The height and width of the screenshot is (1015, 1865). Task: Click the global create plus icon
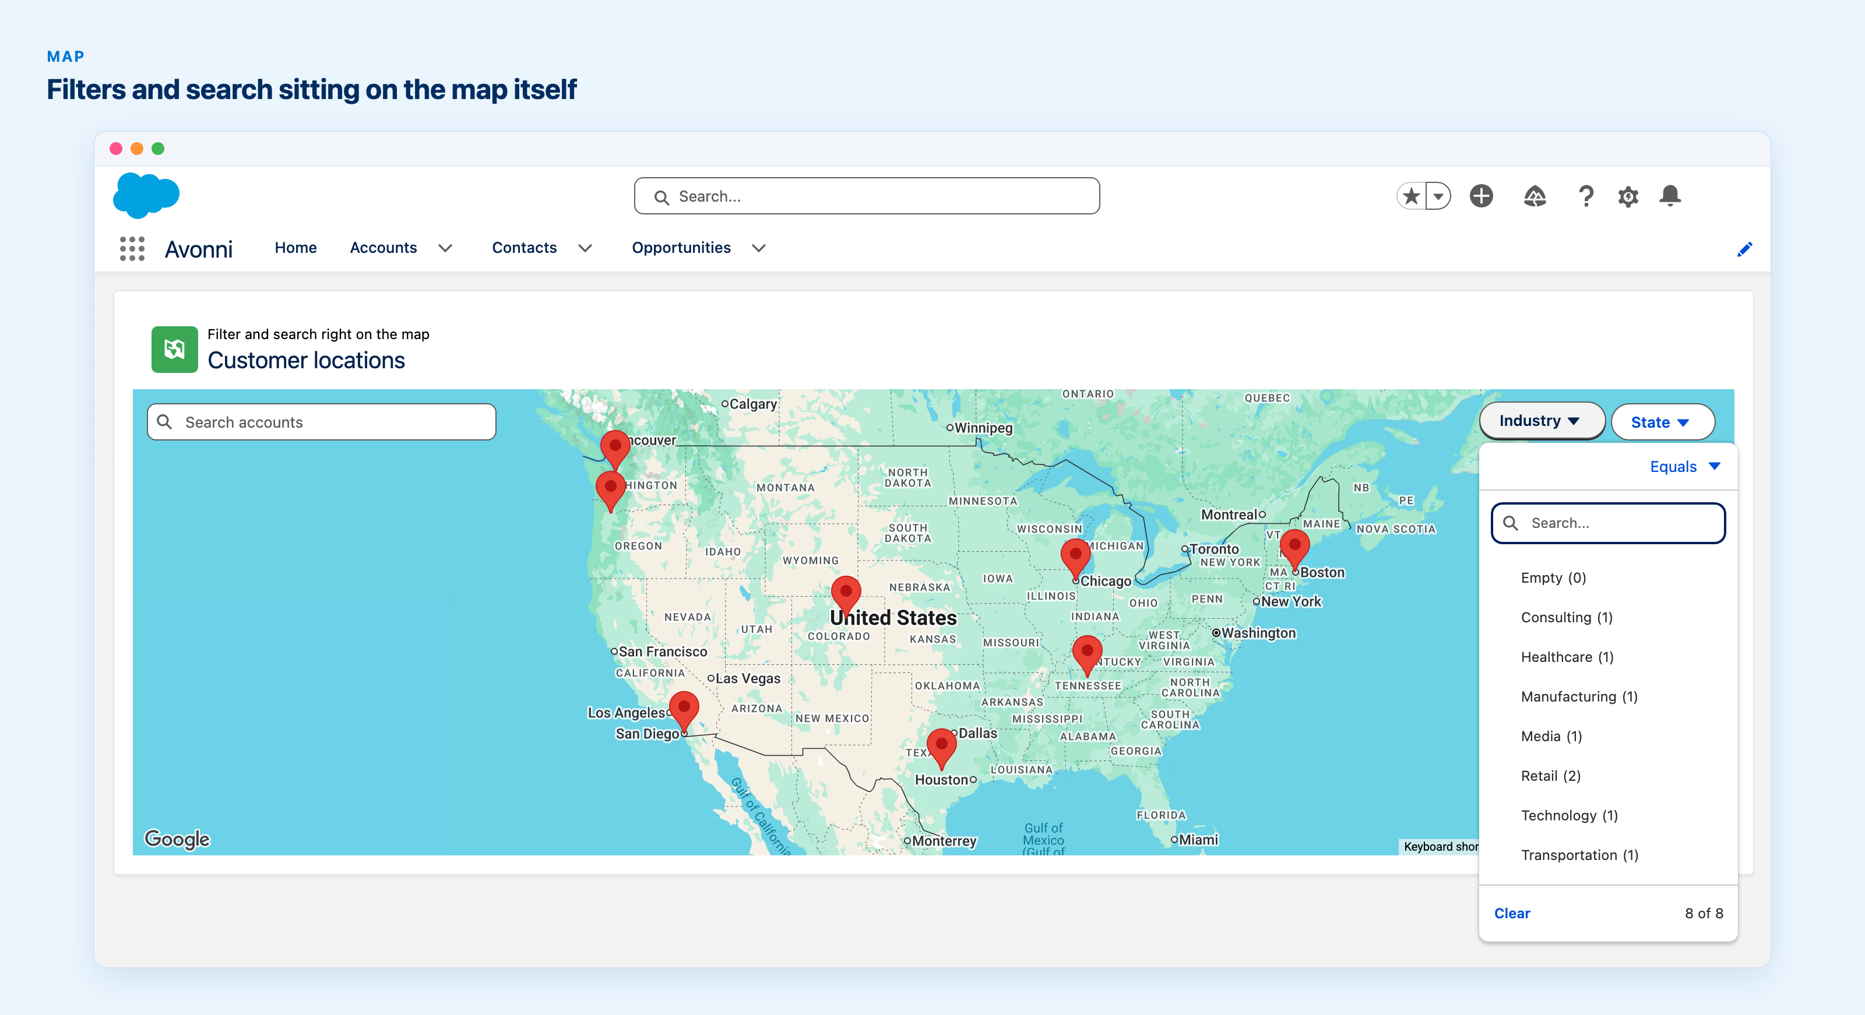coord(1482,195)
